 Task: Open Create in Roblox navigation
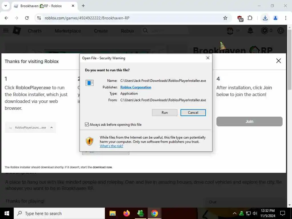click(101, 31)
